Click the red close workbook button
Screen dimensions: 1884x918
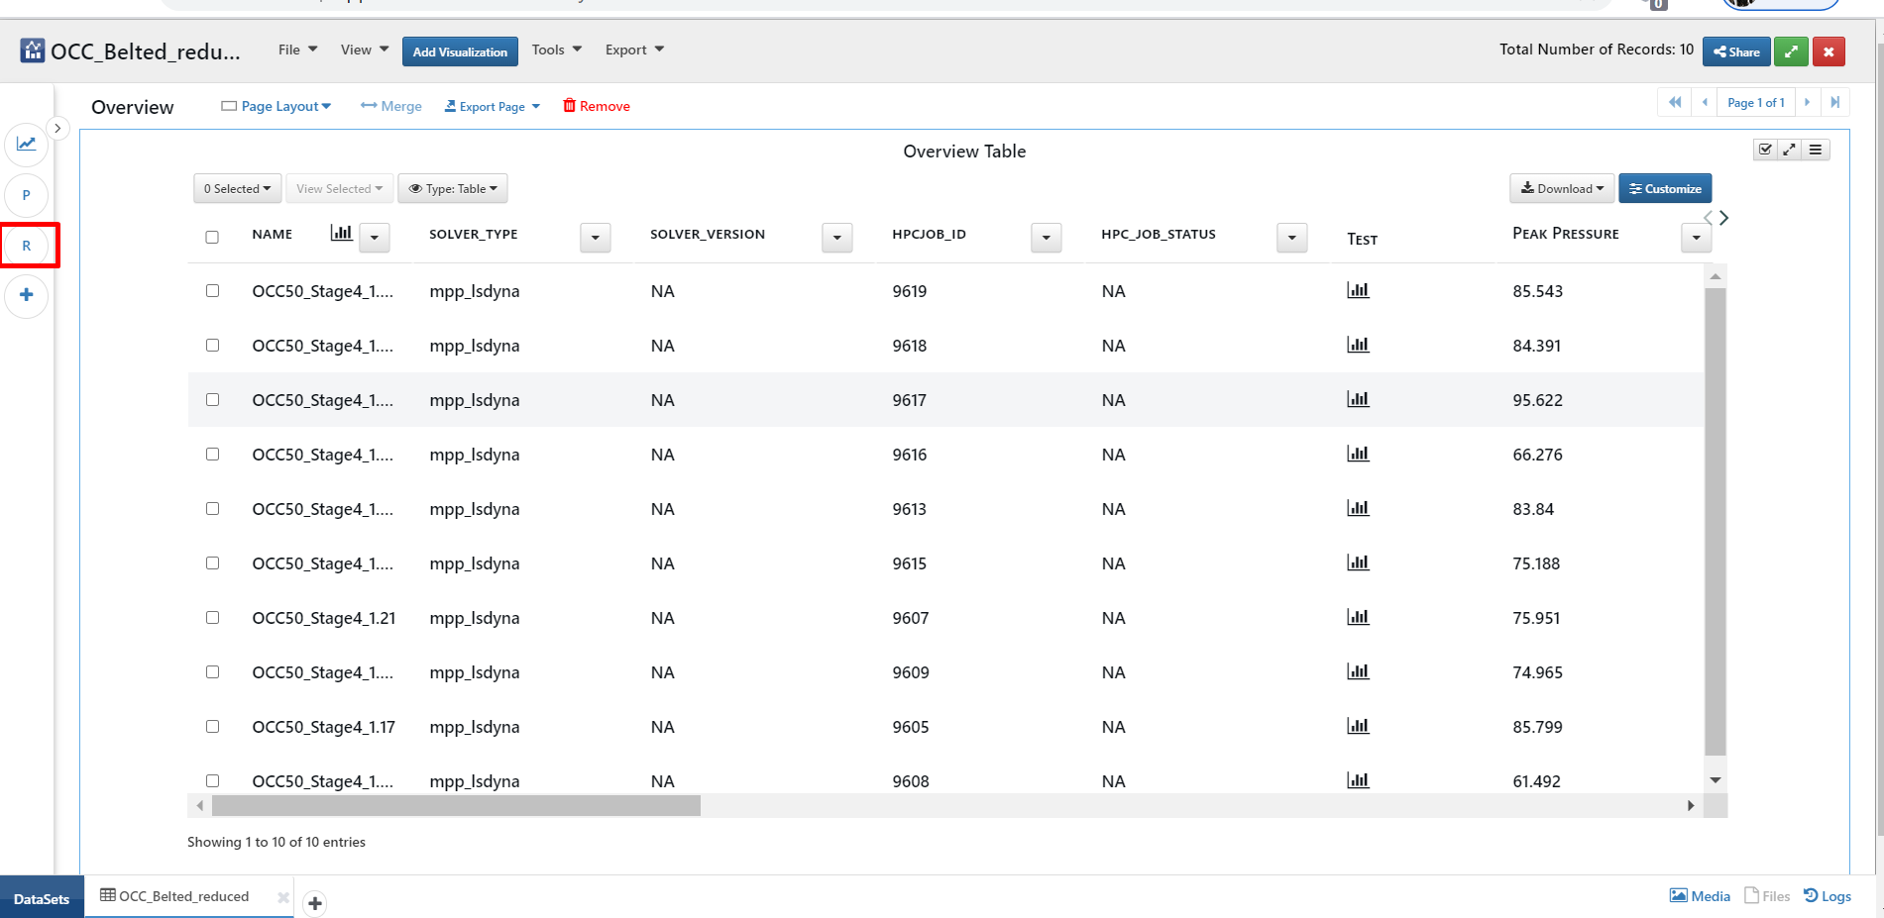click(x=1829, y=51)
